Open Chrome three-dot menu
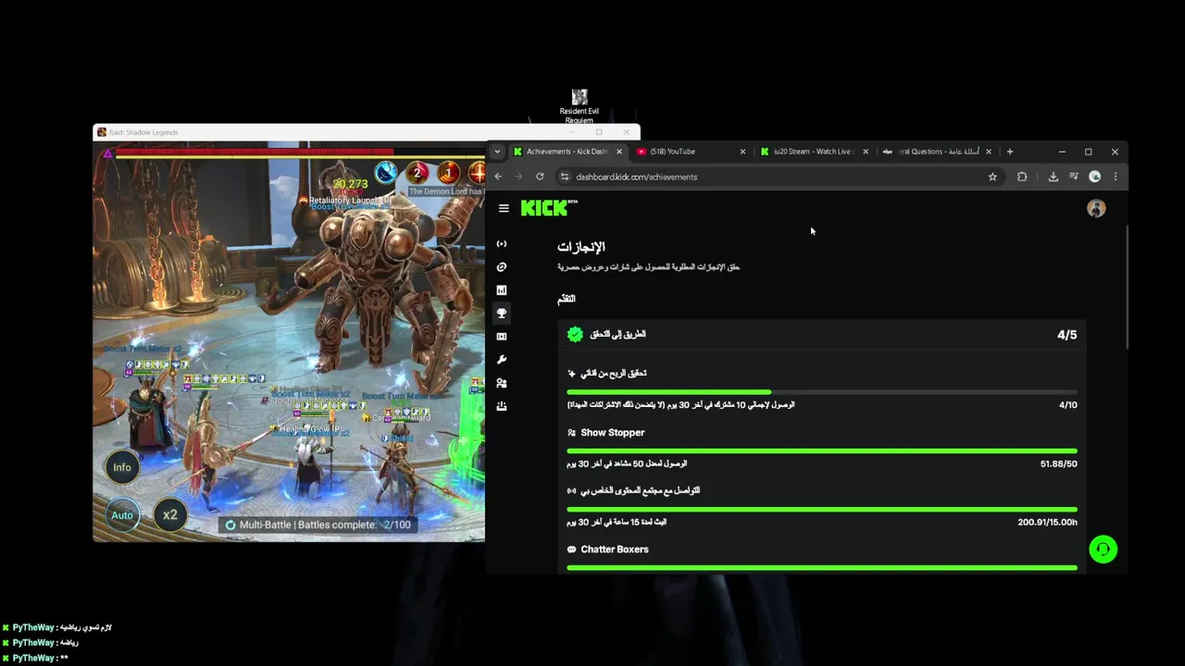Viewport: 1185px width, 666px height. click(1116, 177)
